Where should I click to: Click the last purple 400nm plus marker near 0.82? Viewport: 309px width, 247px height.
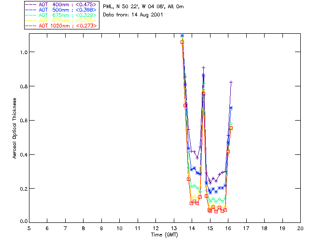tap(231, 82)
